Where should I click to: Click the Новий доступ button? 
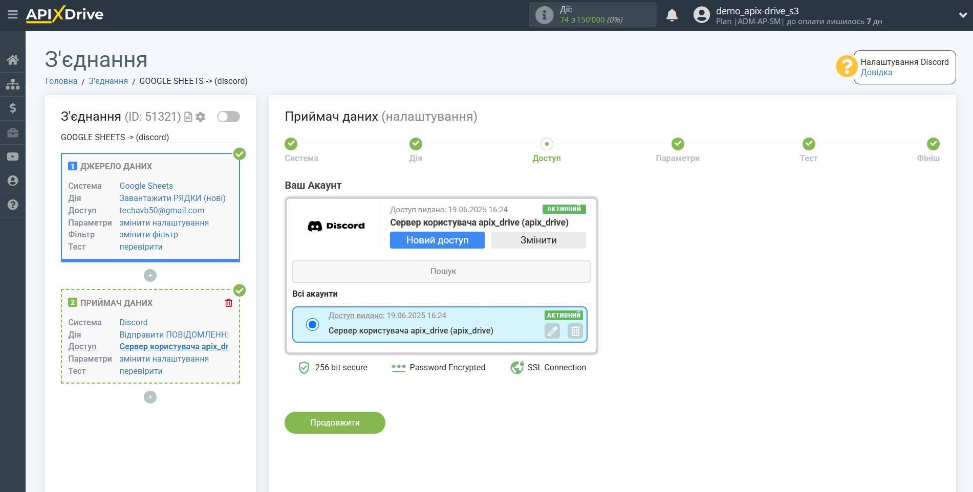click(x=437, y=240)
